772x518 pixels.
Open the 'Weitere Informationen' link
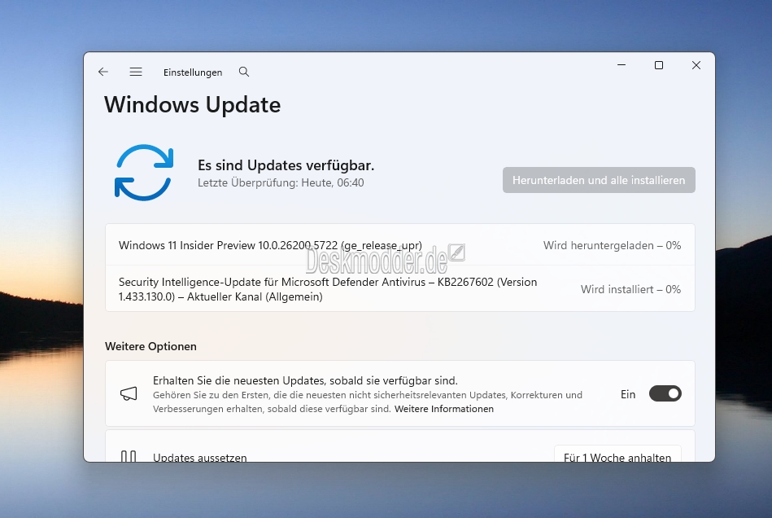(443, 409)
